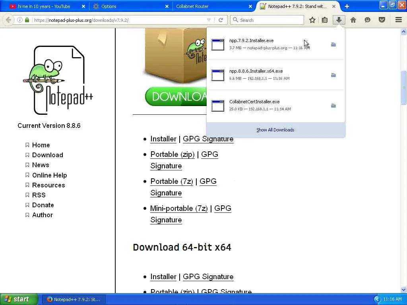The width and height of the screenshot is (407, 305).
Task: Close the Options tab
Action: [167, 6]
